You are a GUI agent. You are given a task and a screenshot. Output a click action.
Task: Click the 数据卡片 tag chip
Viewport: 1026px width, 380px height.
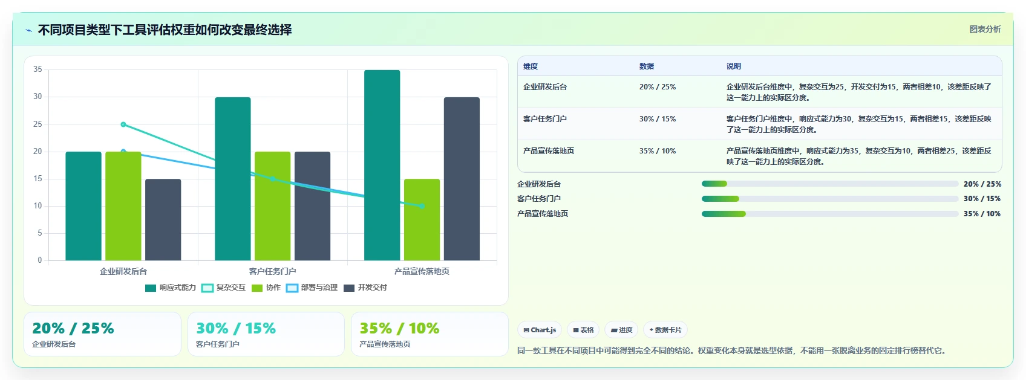(x=665, y=330)
